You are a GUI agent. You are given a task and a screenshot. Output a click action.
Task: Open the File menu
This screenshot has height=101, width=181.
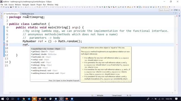(x=2, y=4)
